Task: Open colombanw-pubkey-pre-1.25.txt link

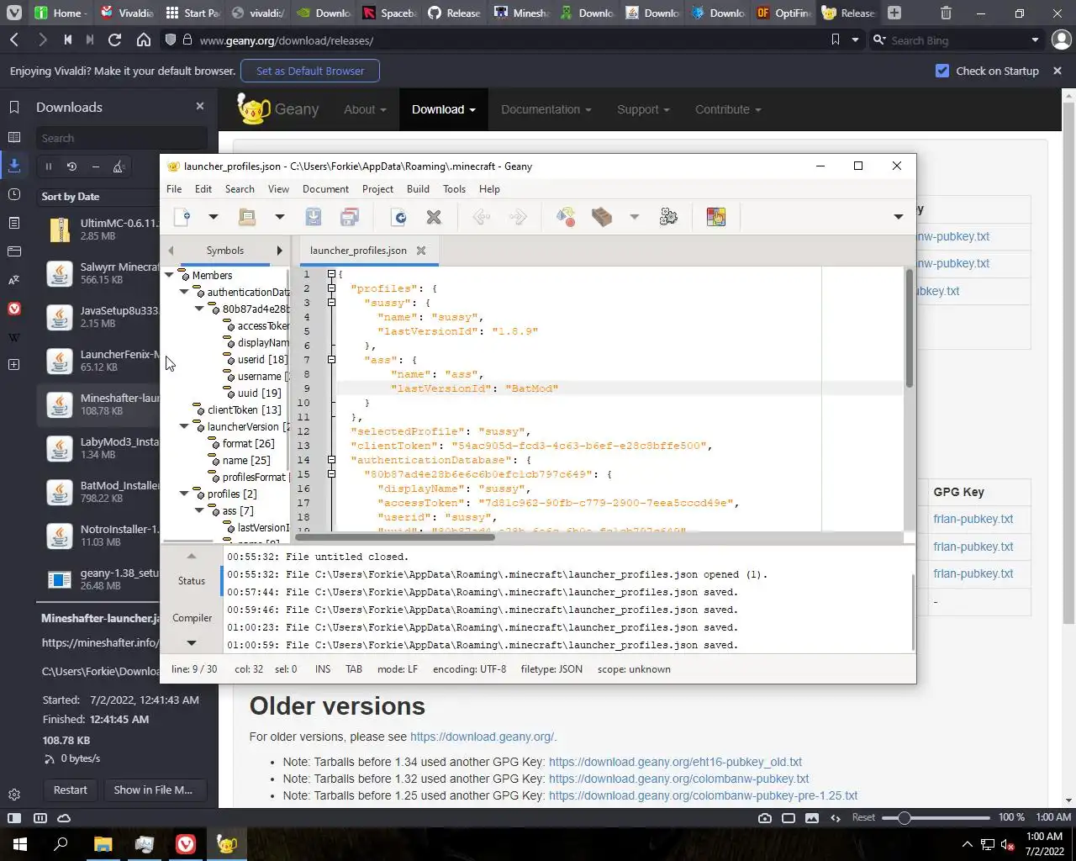Action: 703,795
